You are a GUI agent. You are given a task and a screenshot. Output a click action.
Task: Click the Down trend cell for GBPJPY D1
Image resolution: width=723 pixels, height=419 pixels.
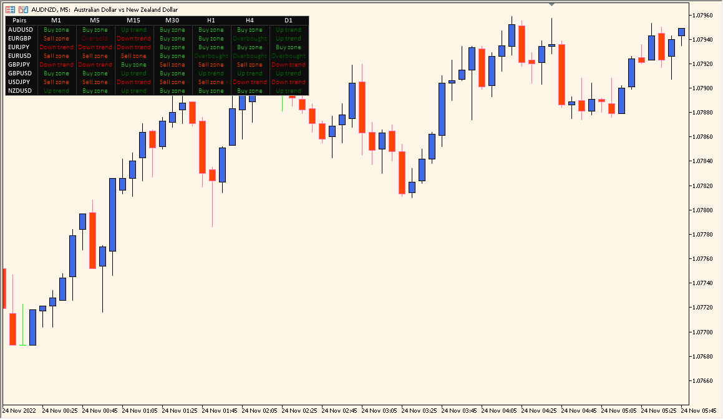(x=288, y=64)
